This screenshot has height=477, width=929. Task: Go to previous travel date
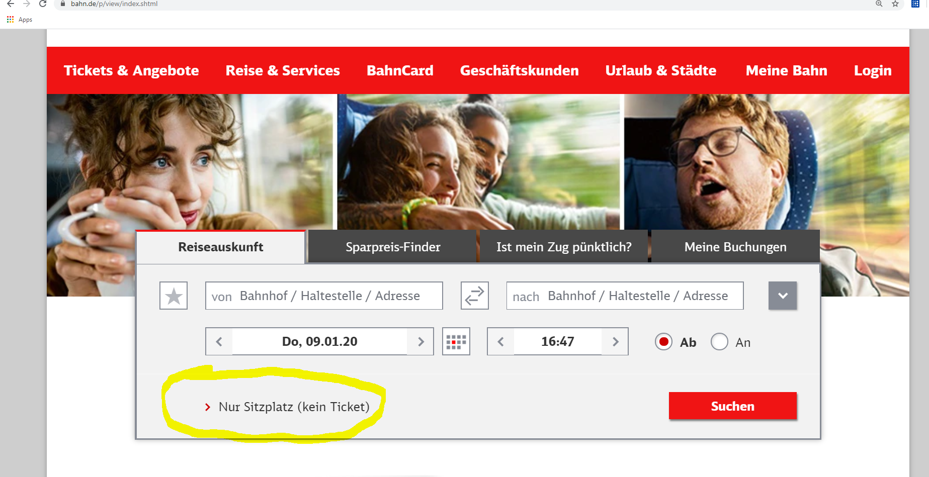(219, 342)
